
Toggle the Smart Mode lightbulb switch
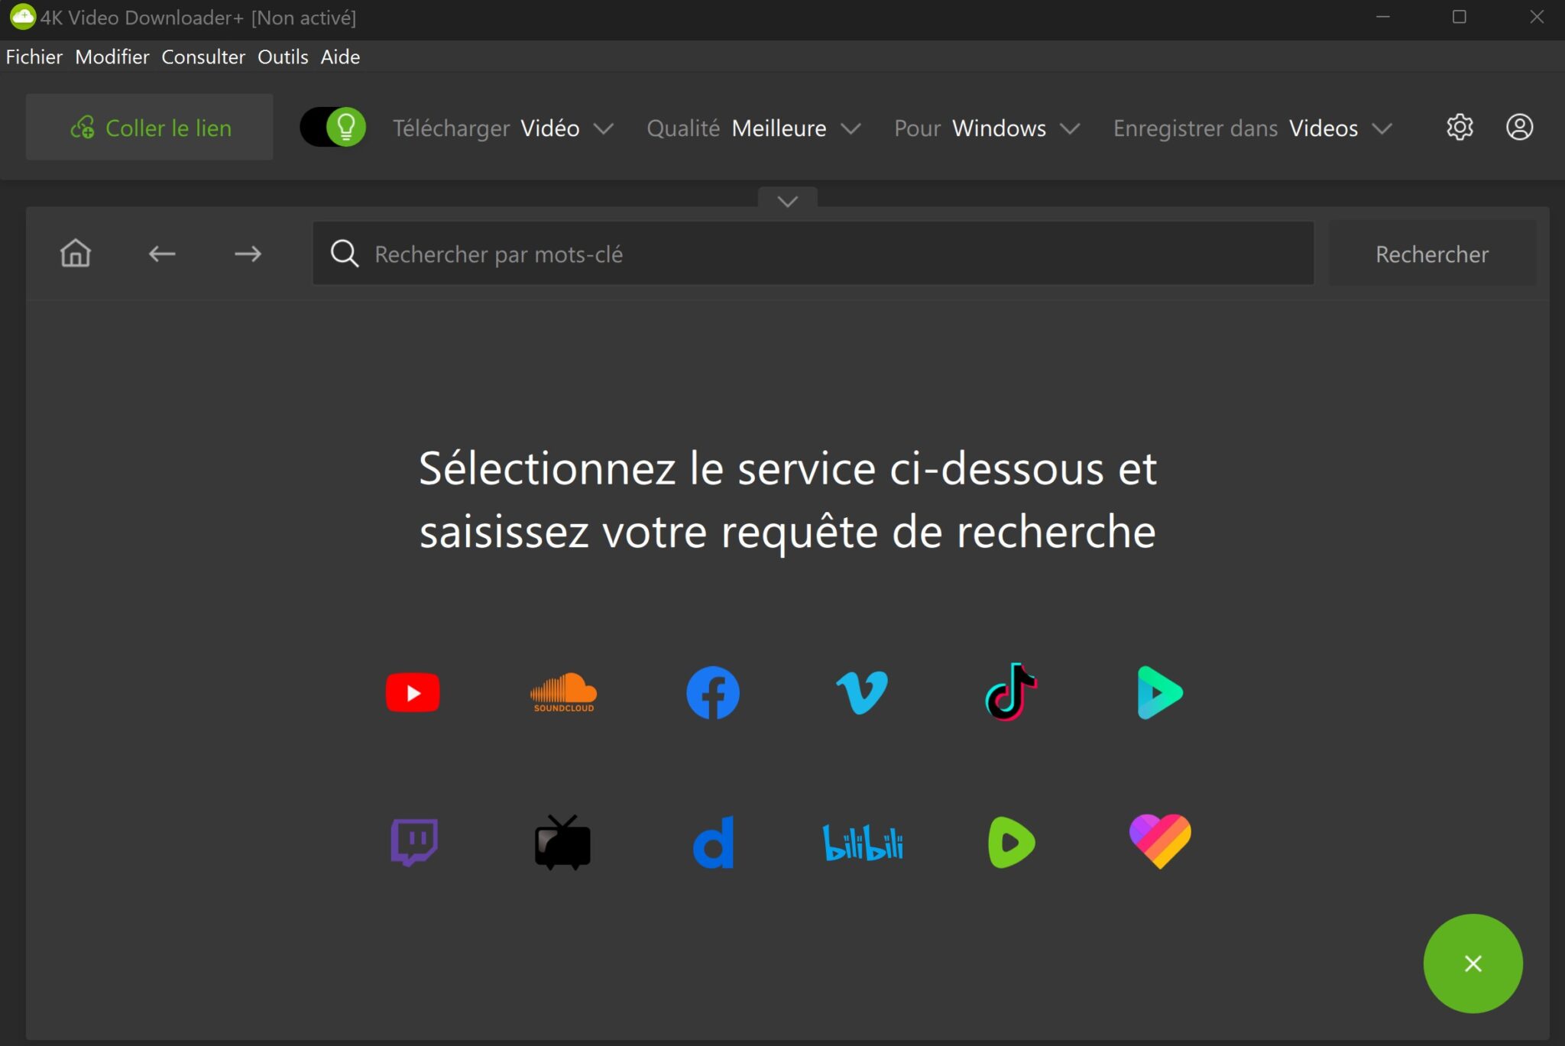[333, 127]
